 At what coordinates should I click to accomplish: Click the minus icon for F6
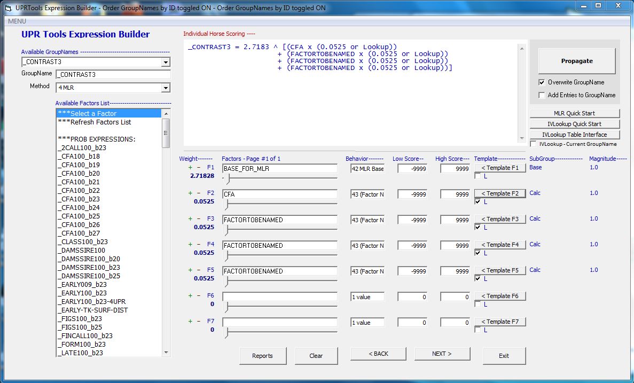click(199, 295)
